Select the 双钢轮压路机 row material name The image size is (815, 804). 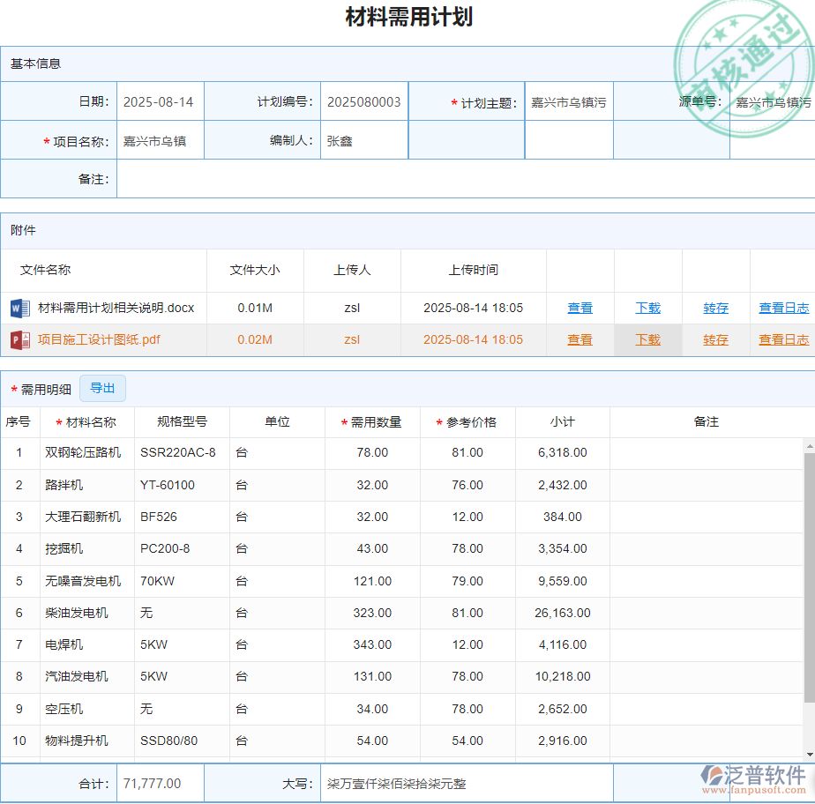coord(84,453)
